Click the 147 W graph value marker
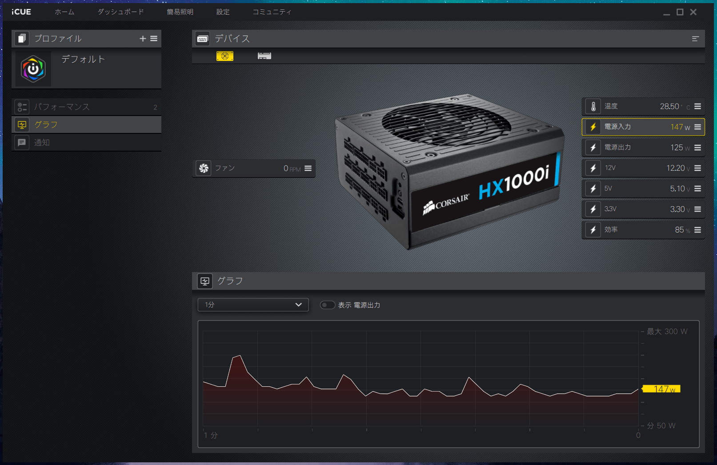This screenshot has width=717, height=465. point(661,389)
